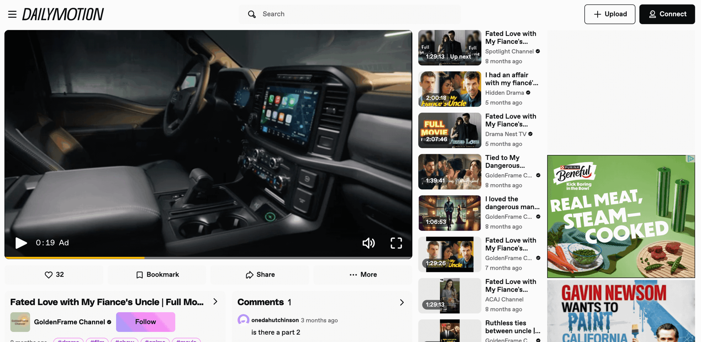Click the magnifying glass search icon

coord(251,14)
